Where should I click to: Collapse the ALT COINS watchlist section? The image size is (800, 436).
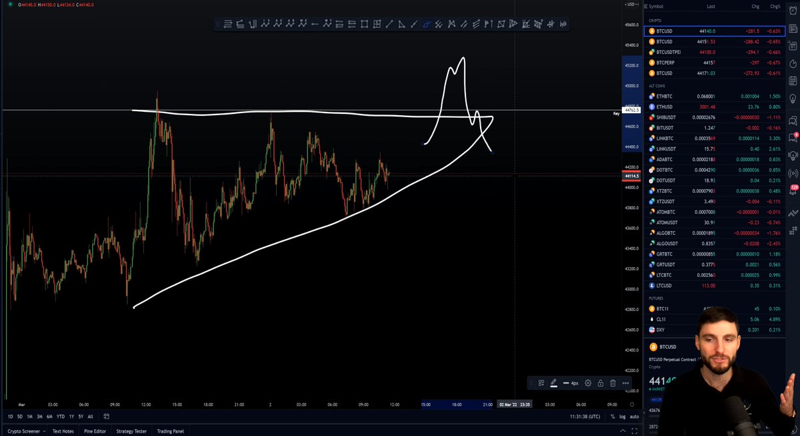pos(657,86)
